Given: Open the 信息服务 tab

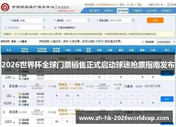Looking at the screenshot, I should tap(166, 11).
